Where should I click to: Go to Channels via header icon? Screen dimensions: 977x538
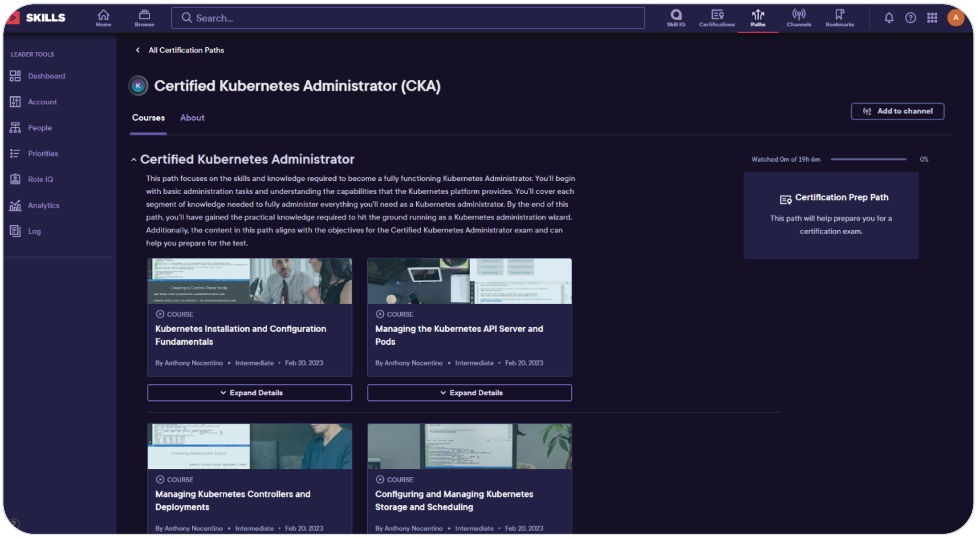pyautogui.click(x=799, y=18)
